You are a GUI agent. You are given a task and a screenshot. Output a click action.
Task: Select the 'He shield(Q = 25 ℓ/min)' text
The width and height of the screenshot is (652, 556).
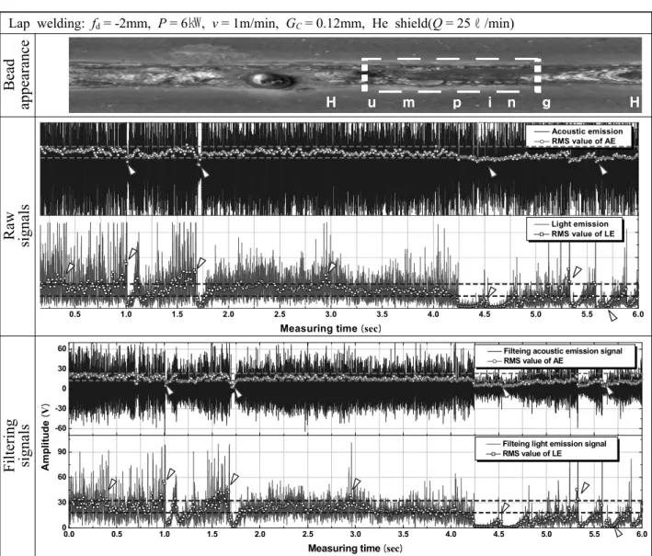tap(443, 23)
